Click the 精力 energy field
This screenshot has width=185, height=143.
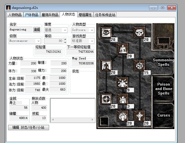point(59,71)
